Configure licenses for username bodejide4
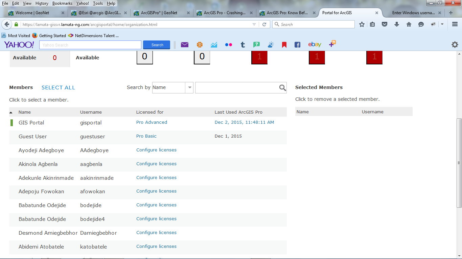This screenshot has width=462, height=259. pyautogui.click(x=156, y=219)
